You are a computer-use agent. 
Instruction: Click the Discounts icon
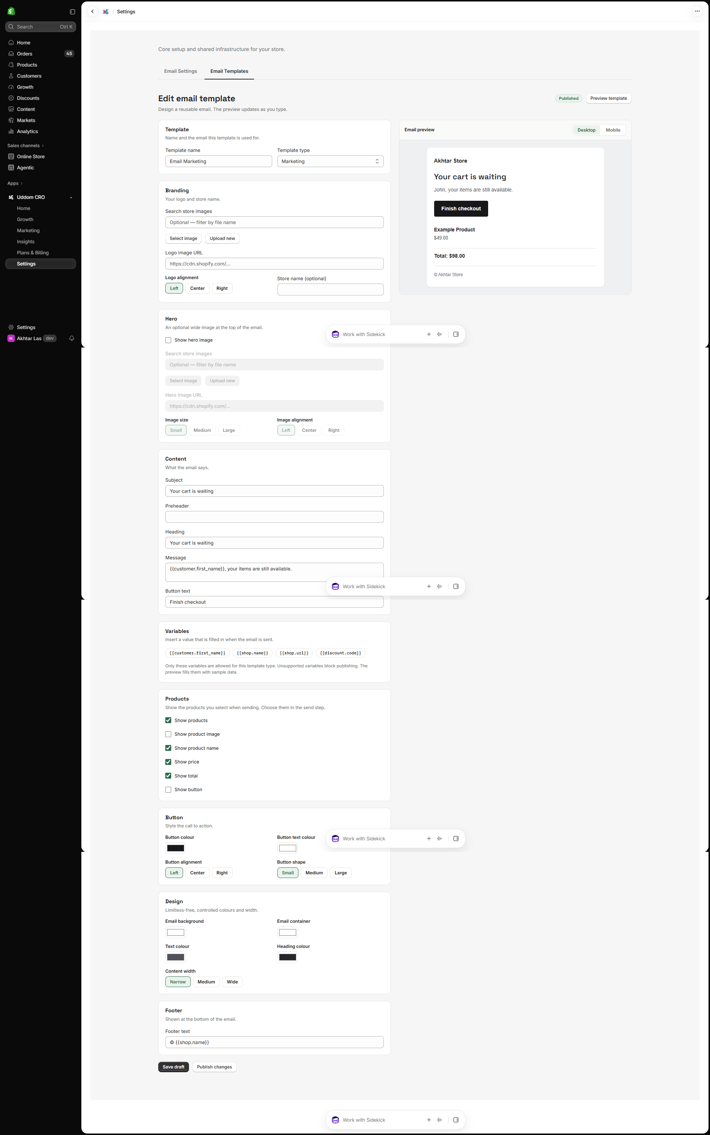click(11, 98)
